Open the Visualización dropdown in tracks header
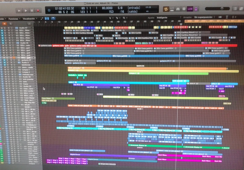Viewport: 244px width, 170px height. click(x=29, y=19)
